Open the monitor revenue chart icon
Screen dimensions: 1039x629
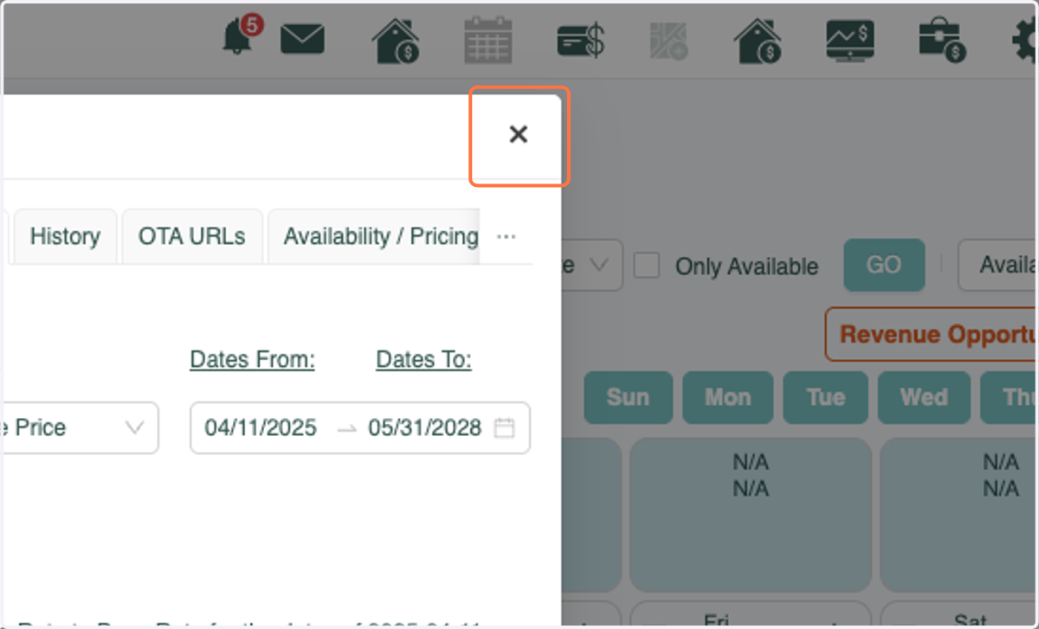click(850, 41)
